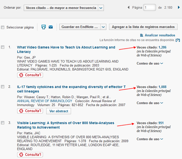Go to previous results page arrow
Image resolution: width=182 pixels, height=159 pixels.
pos(128,7)
